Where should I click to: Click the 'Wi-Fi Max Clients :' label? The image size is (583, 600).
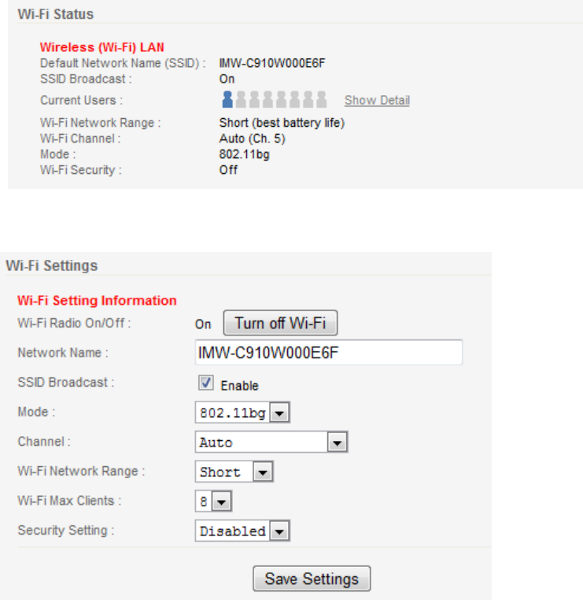tap(69, 501)
